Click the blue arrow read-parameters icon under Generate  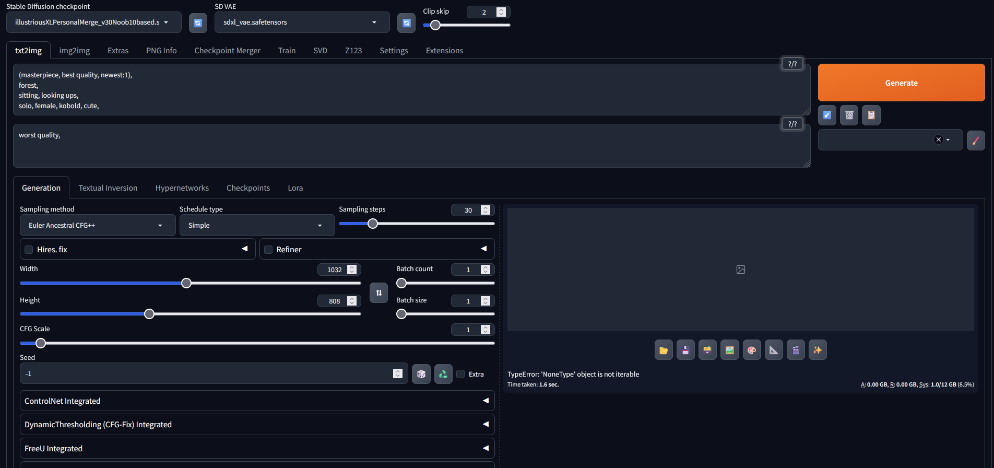pos(827,115)
